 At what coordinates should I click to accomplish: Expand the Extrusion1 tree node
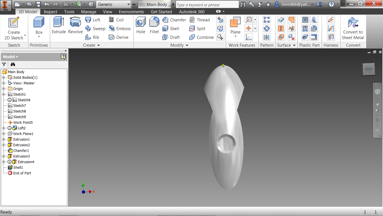[x=4, y=139]
